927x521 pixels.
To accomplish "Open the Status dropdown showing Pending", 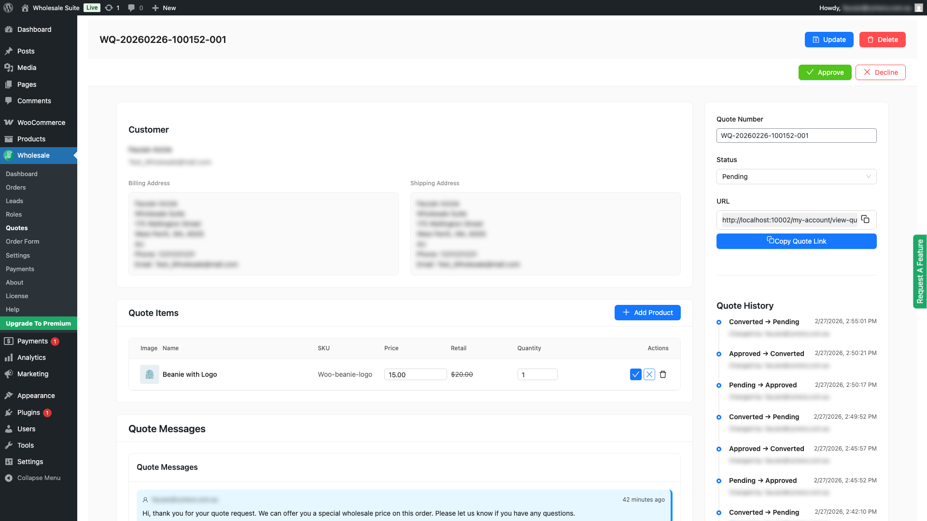I will click(x=796, y=177).
